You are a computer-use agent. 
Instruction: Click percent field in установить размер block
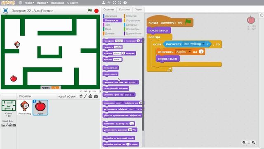[x=130, y=130]
